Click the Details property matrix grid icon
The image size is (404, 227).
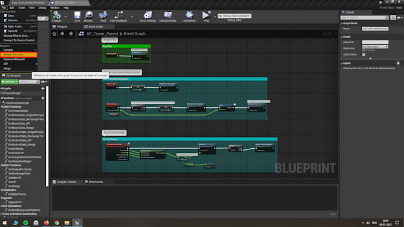393,17
